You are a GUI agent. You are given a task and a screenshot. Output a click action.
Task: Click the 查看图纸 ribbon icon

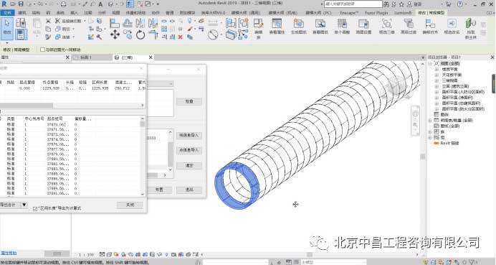tap(320, 27)
